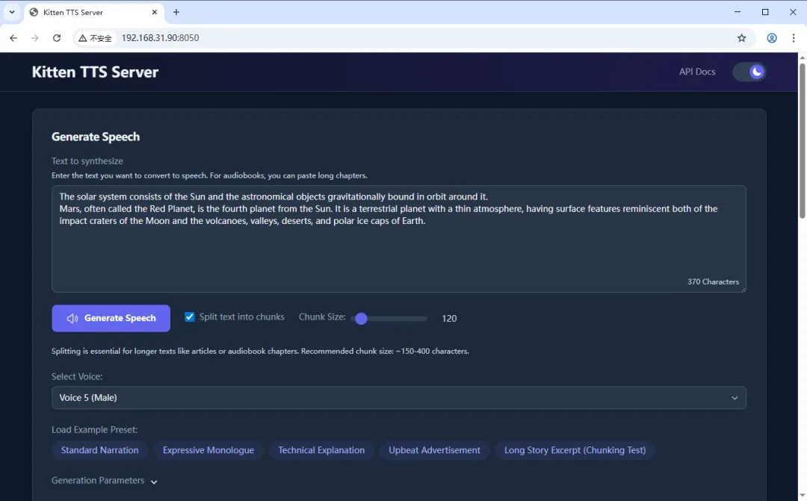Viewport: 807px width, 501px height.
Task: Click inside the text to synthesize box
Action: point(398,246)
